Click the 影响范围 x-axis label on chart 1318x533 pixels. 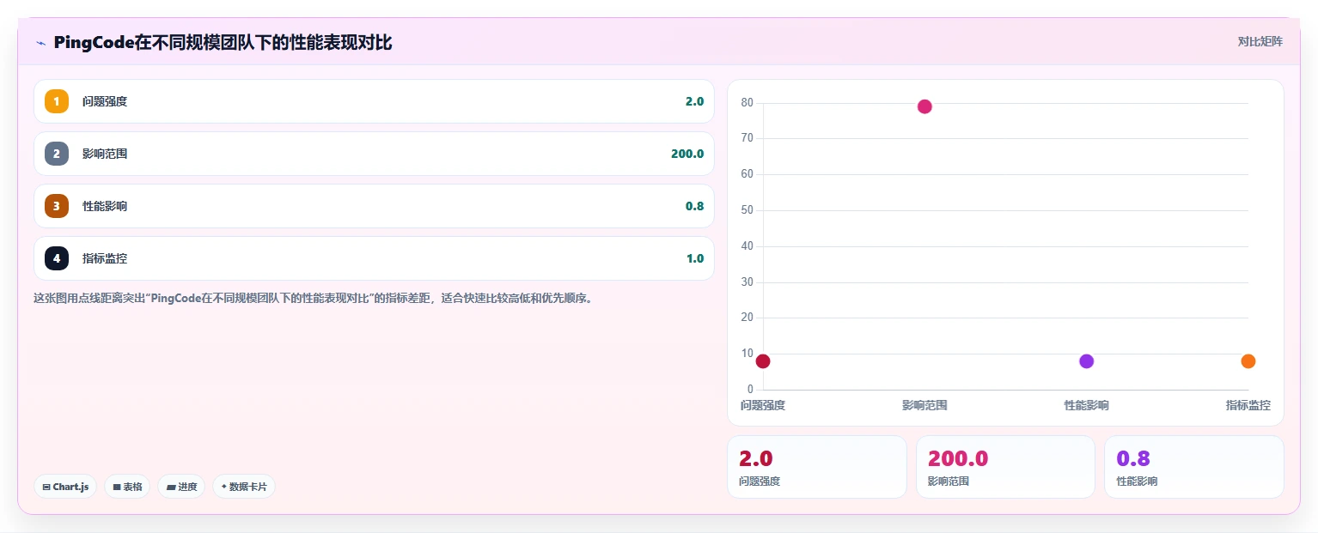click(x=924, y=405)
